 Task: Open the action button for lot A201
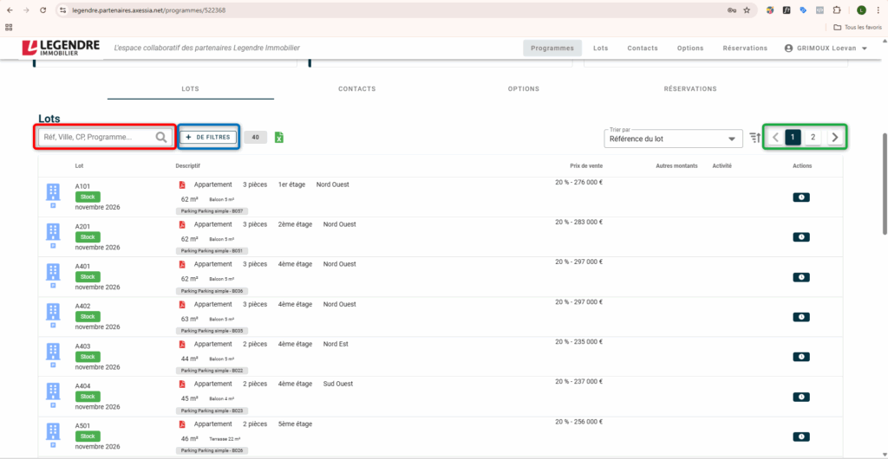pyautogui.click(x=801, y=237)
